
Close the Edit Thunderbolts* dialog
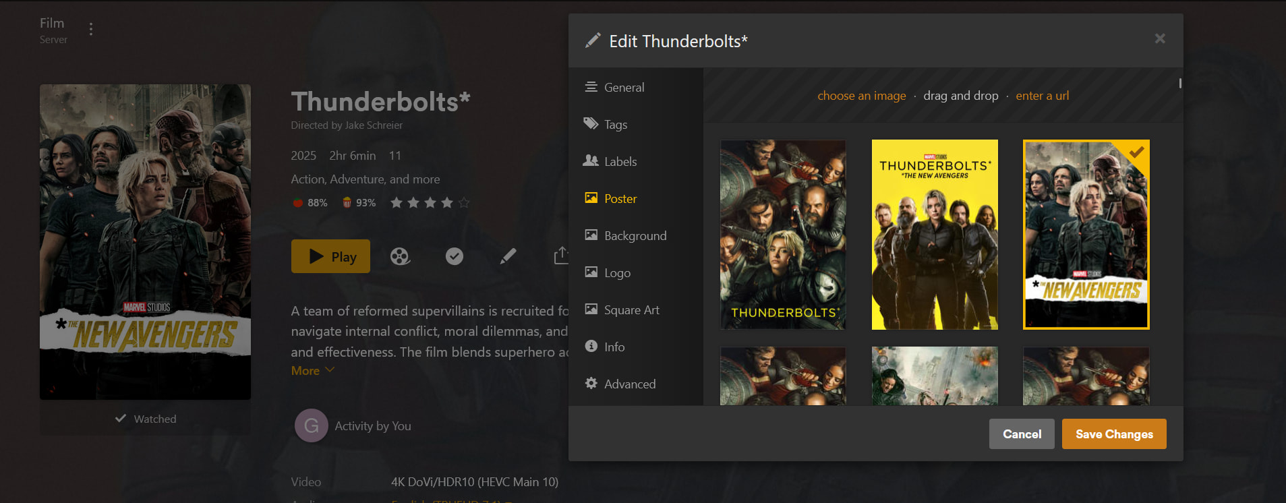click(1160, 38)
